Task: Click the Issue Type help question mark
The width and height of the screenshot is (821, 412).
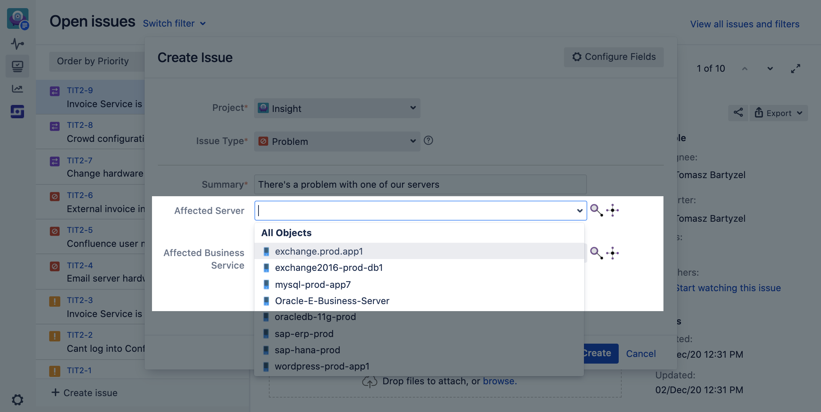Action: (x=428, y=141)
